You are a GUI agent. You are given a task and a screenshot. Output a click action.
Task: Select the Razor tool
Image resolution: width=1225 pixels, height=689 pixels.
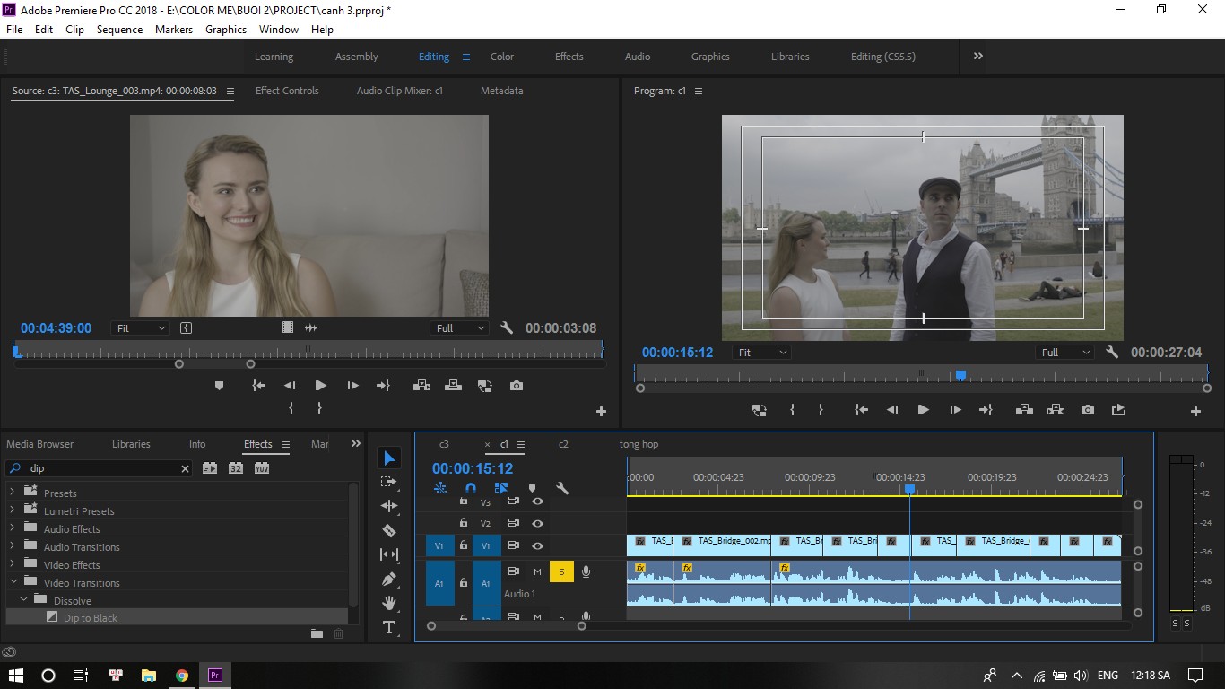pos(389,530)
